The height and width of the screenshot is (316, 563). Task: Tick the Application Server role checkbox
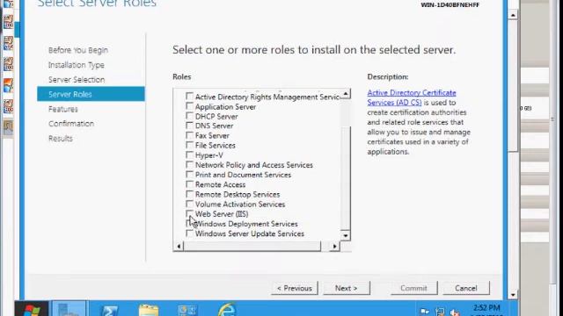pyautogui.click(x=189, y=106)
